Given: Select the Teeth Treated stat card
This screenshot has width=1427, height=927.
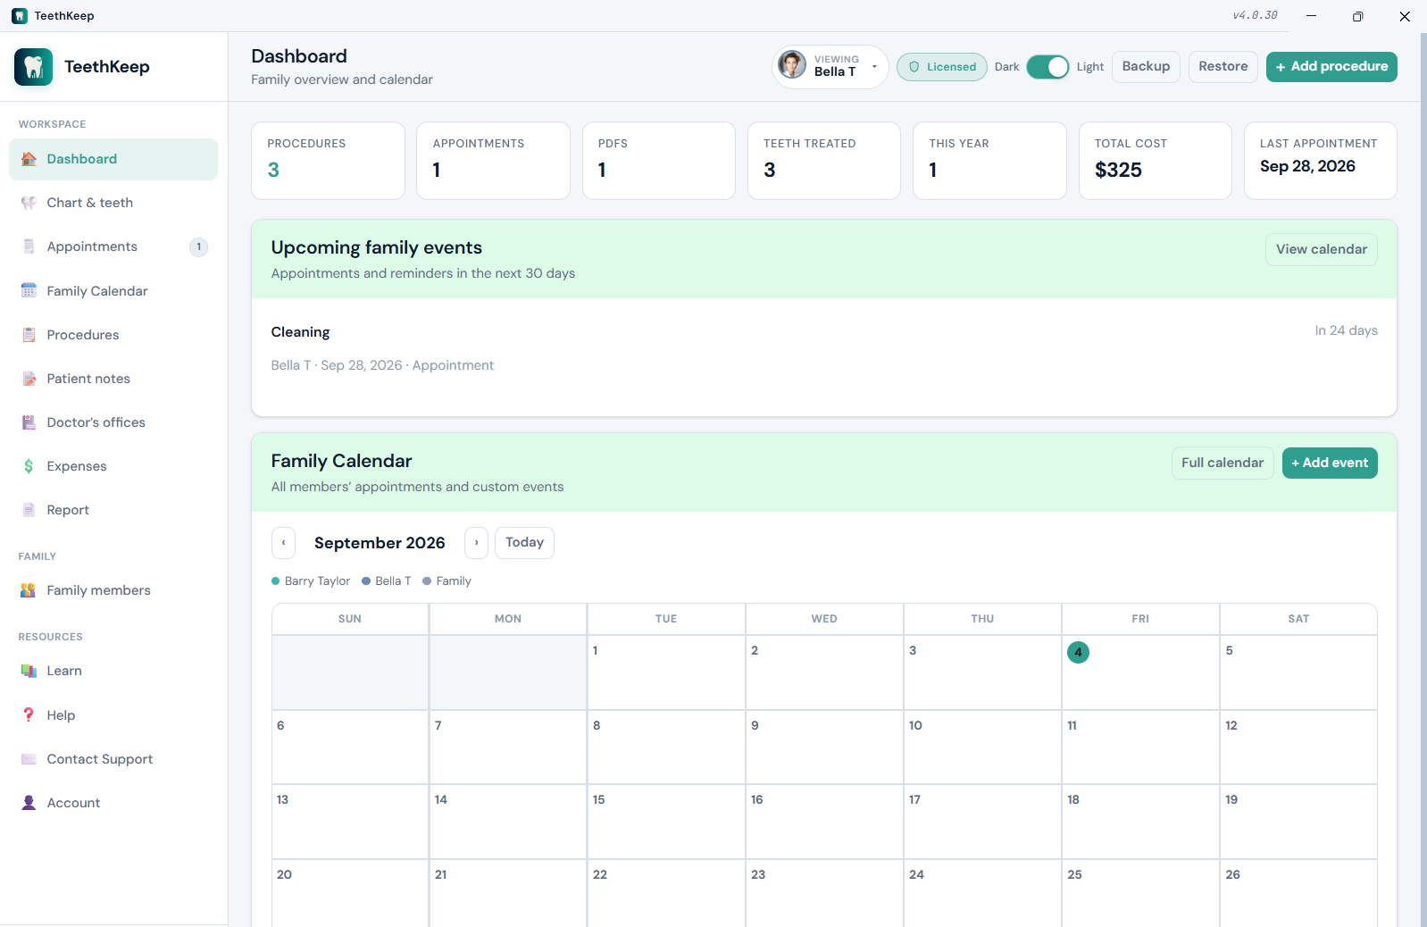Looking at the screenshot, I should click(824, 161).
